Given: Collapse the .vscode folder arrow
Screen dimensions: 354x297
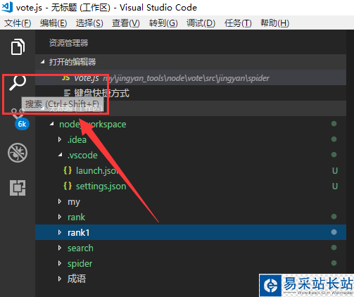Looking at the screenshot, I should click(x=61, y=155).
